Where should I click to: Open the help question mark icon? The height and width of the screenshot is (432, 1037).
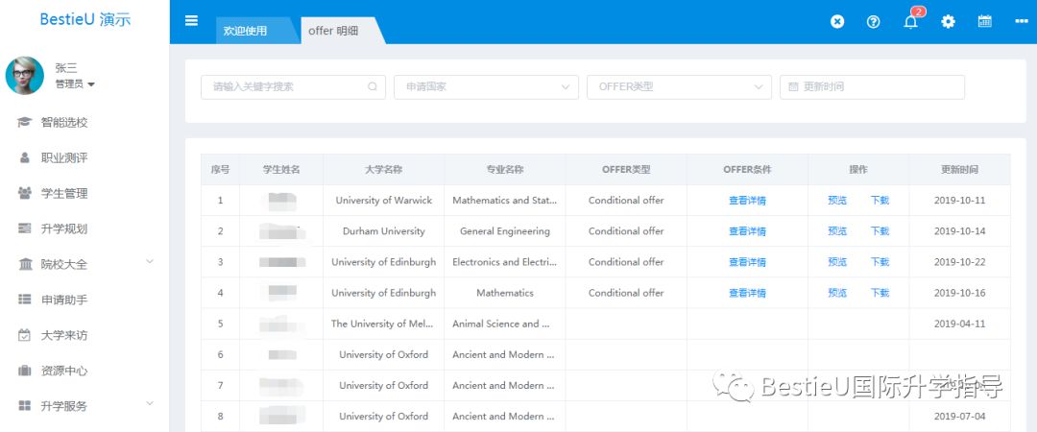(874, 21)
